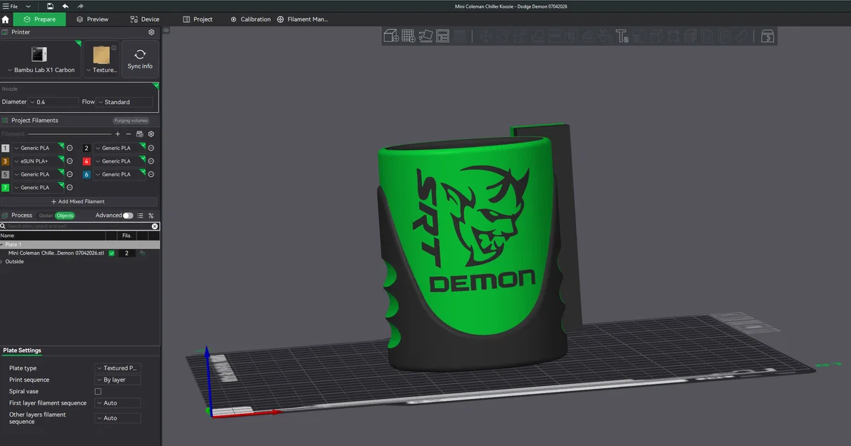Open the First layer filament sequence dropdown
This screenshot has width=851, height=446.
(x=118, y=403)
